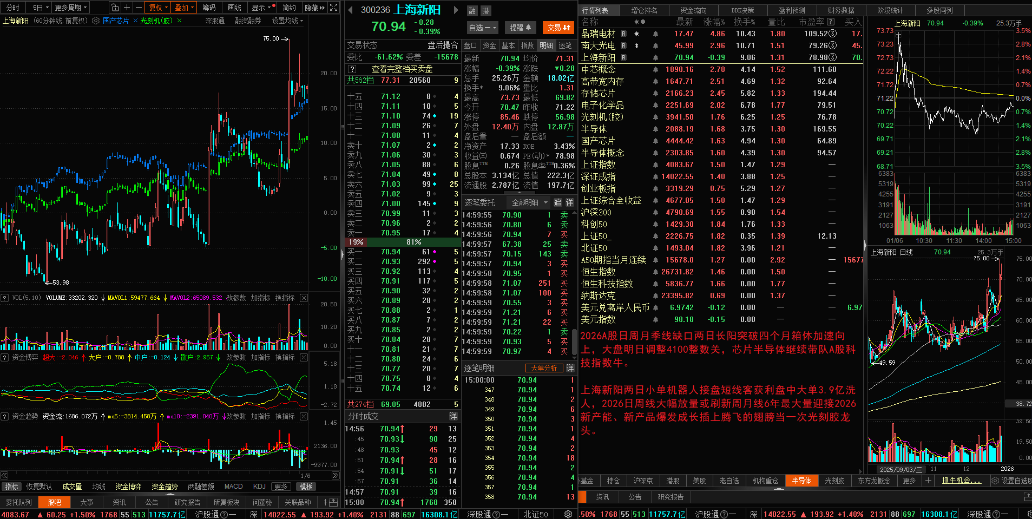Screen dimensions: 1032x519
Task: Expand 更多 watchlist tabs
Action: 909,481
